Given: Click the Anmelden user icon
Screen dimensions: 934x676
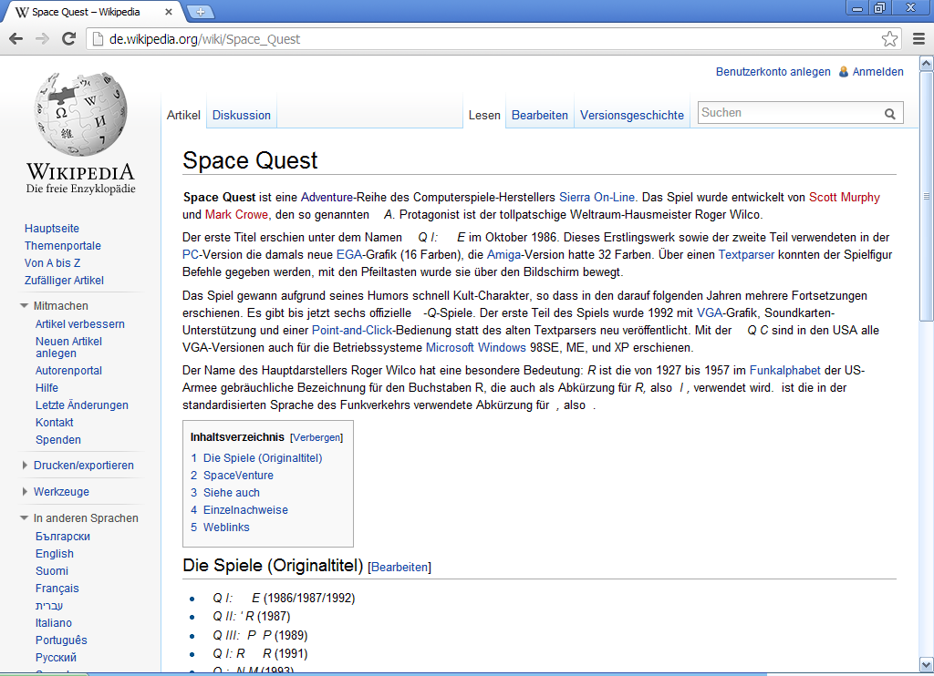Looking at the screenshot, I should [x=844, y=72].
